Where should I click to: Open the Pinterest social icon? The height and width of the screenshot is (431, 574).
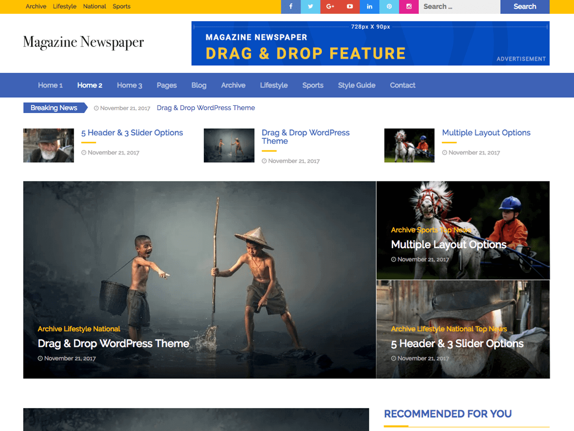[389, 7]
